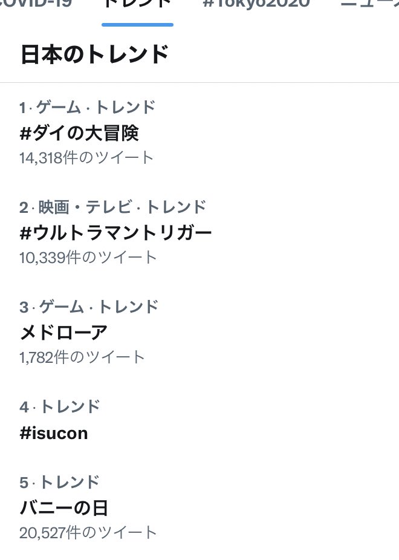Click the 映画・テレビ · トレンド category label
399x560 pixels.
[113, 207]
